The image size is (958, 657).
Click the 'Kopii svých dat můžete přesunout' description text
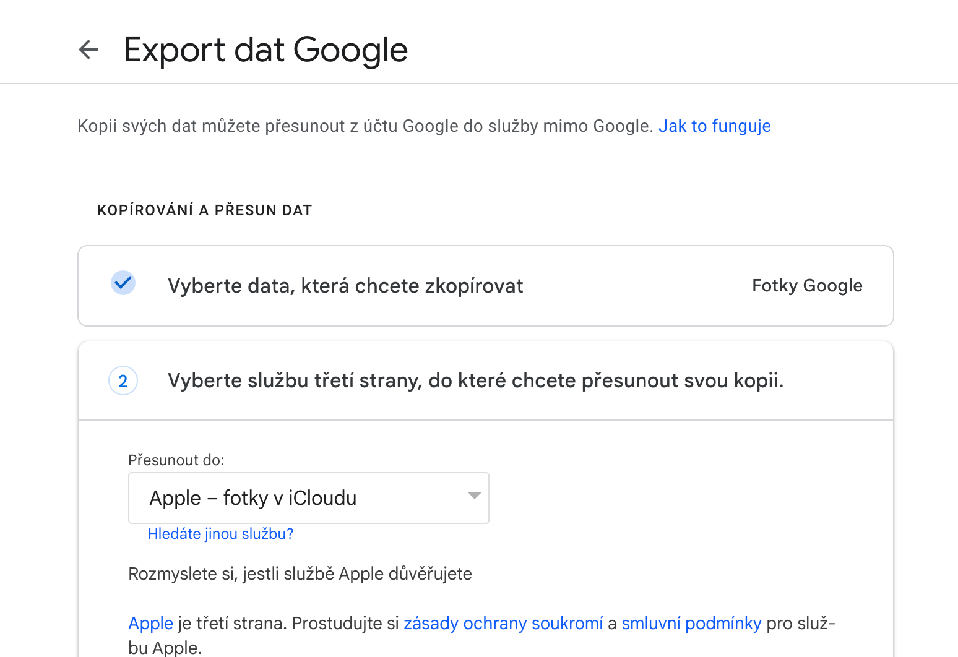[x=365, y=126]
